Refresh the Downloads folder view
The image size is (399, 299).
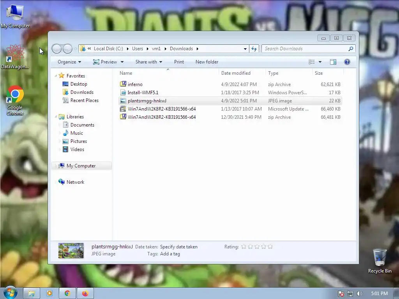[254, 49]
